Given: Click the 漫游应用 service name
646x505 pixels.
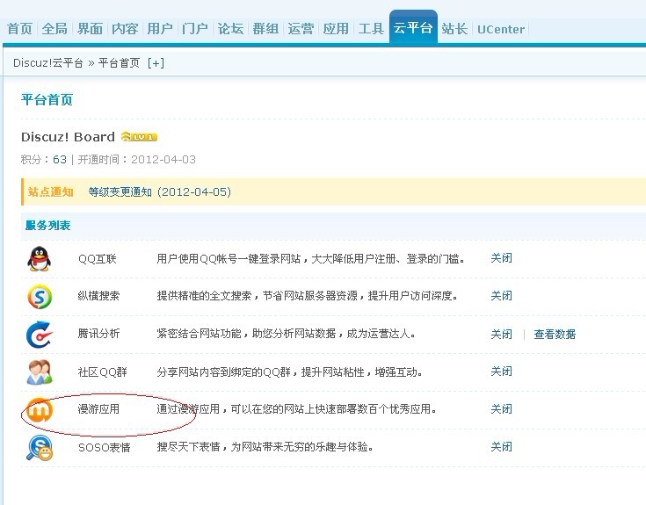Looking at the screenshot, I should (x=98, y=409).
